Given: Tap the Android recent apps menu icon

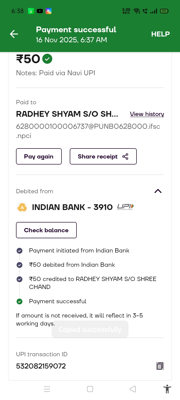Looking at the screenshot, I should tap(47, 389).
